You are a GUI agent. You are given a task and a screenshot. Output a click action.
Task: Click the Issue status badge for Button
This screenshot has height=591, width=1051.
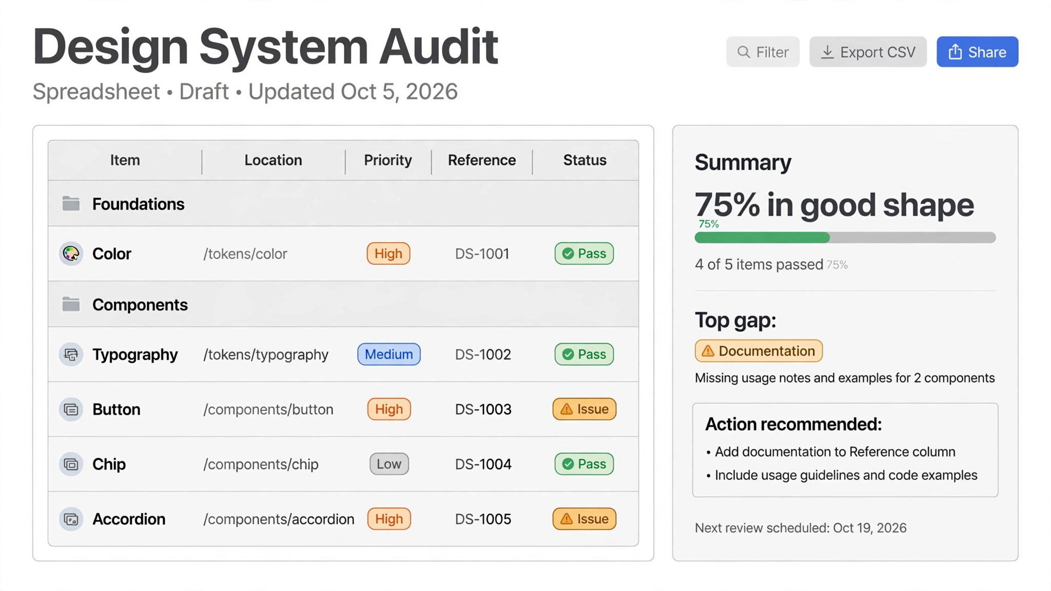coord(585,409)
